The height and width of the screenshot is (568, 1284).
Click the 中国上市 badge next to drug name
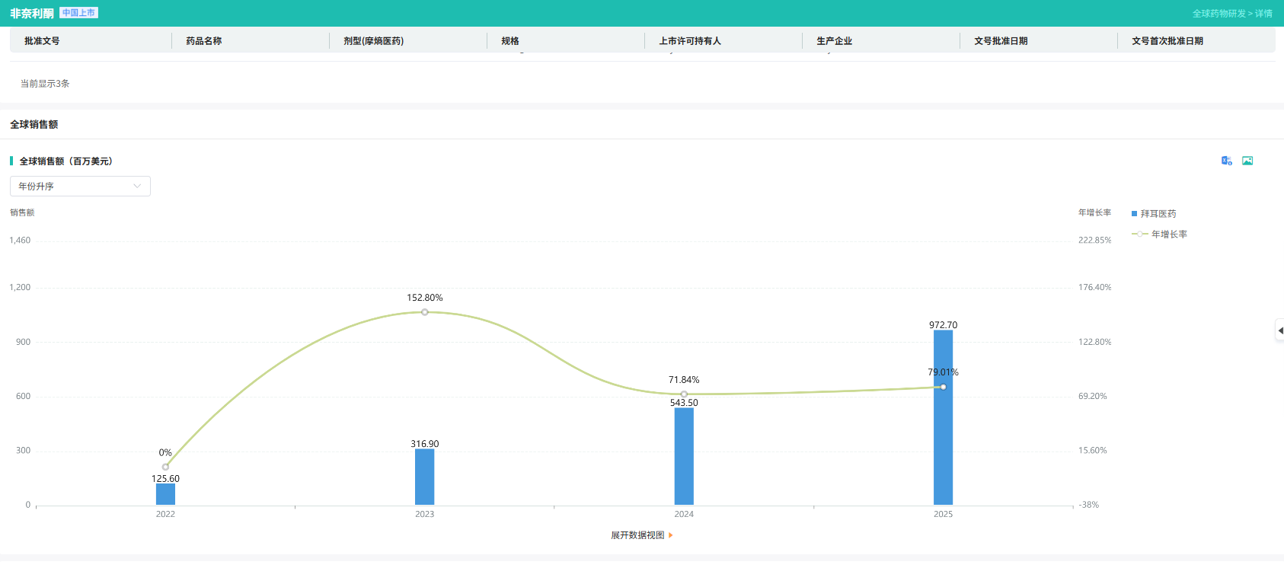(x=78, y=13)
